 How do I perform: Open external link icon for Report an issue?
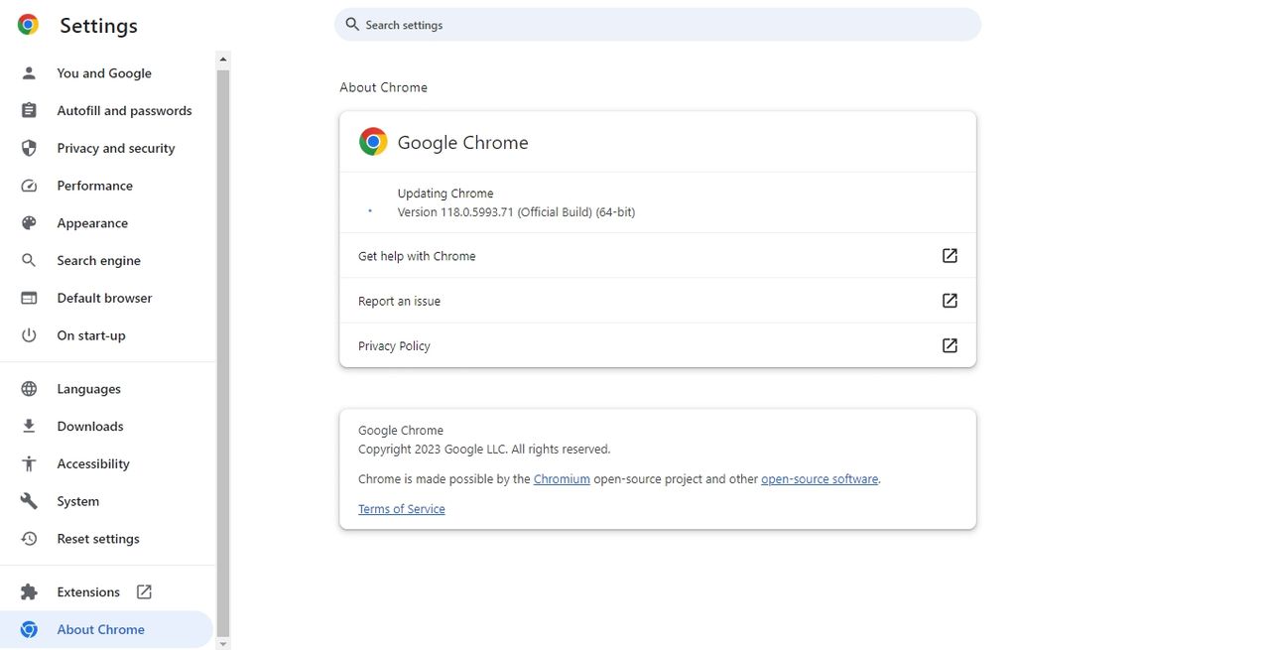point(950,301)
